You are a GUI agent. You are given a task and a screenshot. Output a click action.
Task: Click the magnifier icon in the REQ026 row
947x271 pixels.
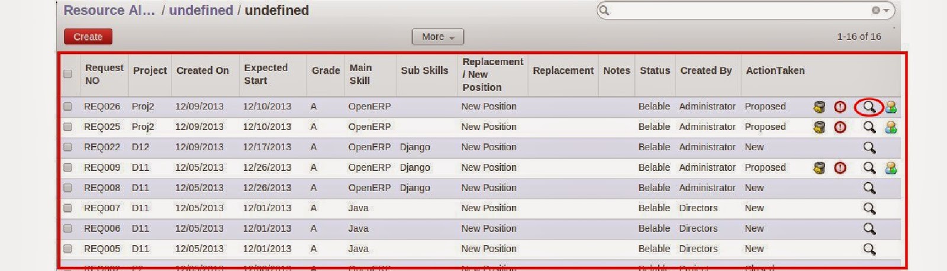[869, 107]
